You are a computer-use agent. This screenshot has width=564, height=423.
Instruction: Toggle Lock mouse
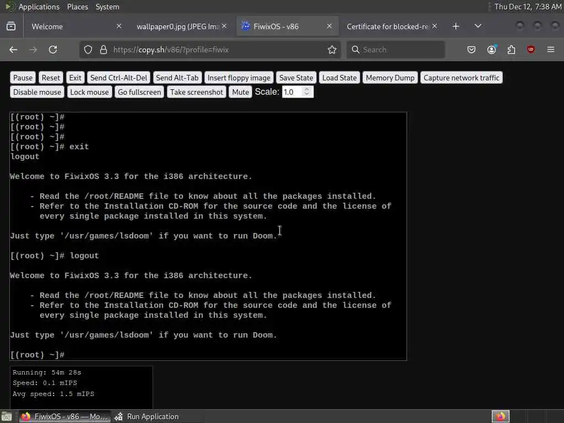pyautogui.click(x=89, y=92)
